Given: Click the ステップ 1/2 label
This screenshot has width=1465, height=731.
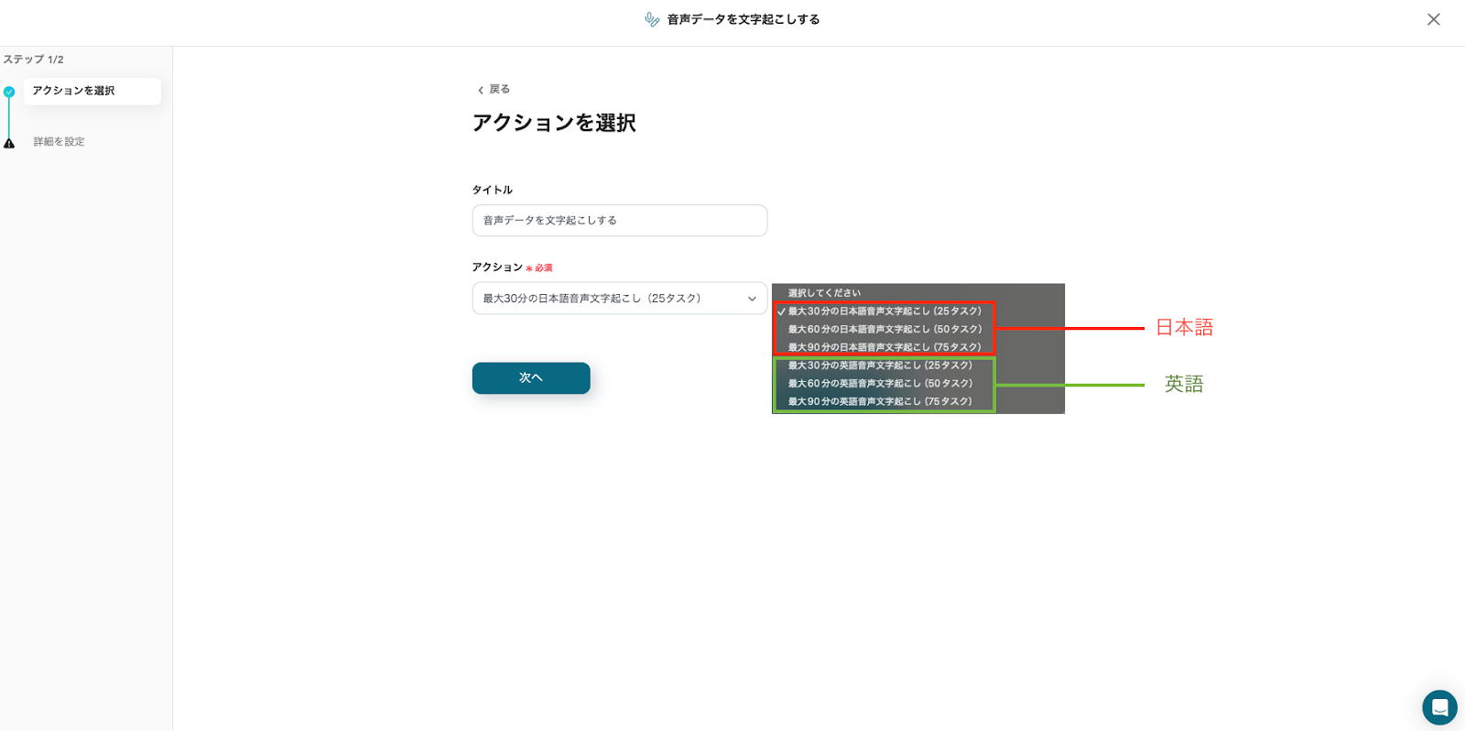Looking at the screenshot, I should coord(33,60).
